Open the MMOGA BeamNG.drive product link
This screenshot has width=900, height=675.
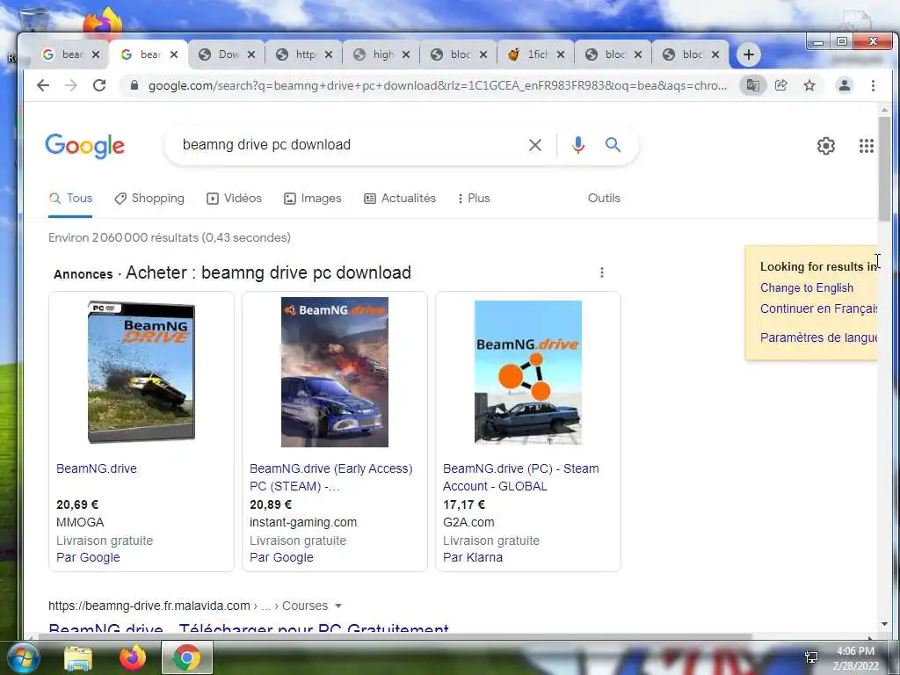pos(97,469)
